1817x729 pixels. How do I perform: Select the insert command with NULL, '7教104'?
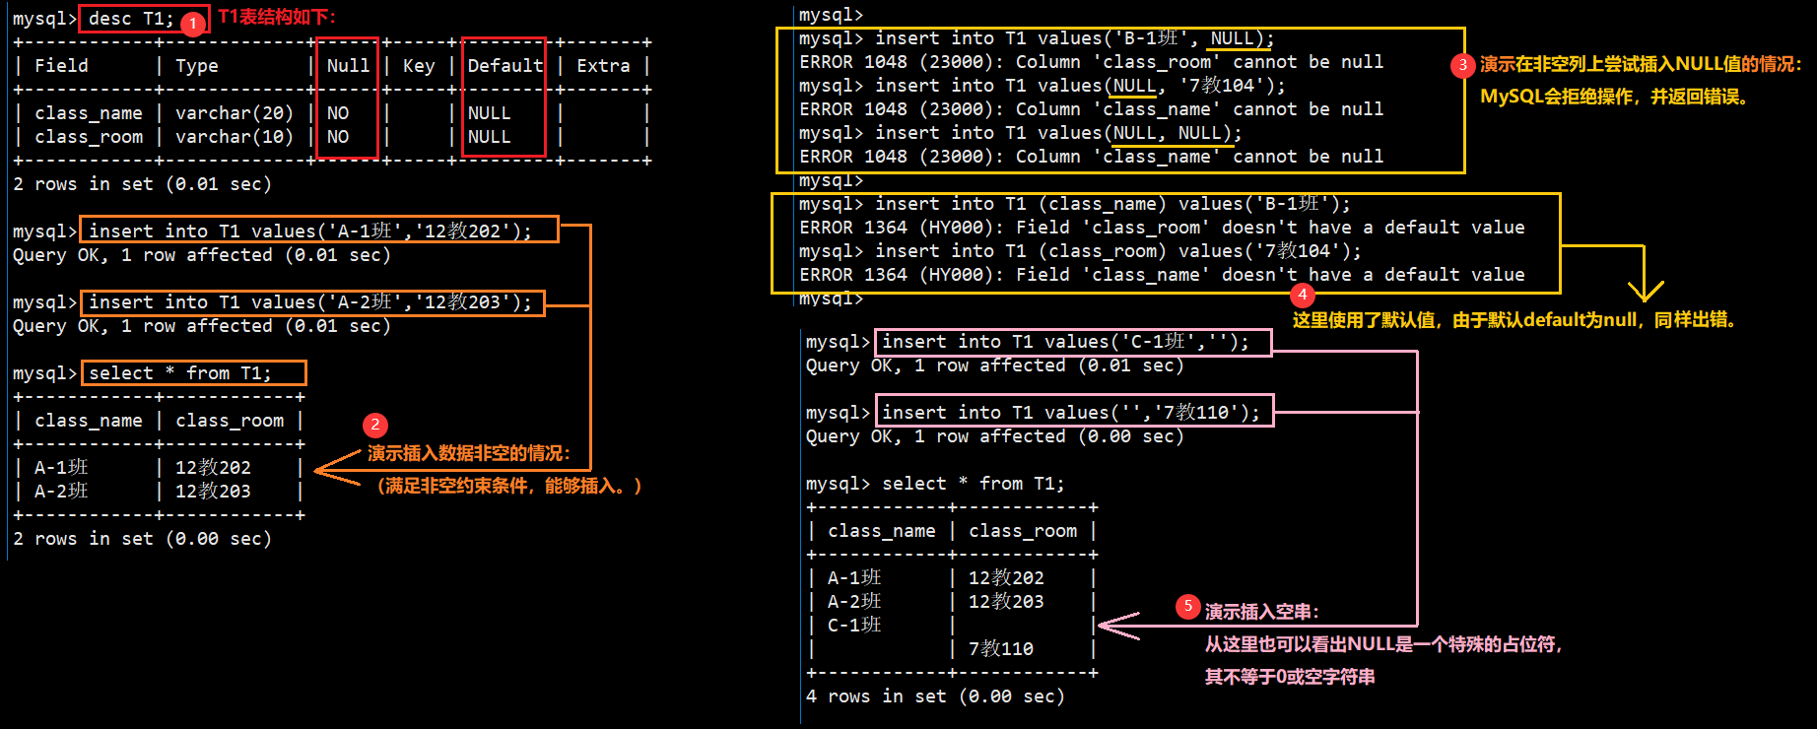(x=1080, y=86)
